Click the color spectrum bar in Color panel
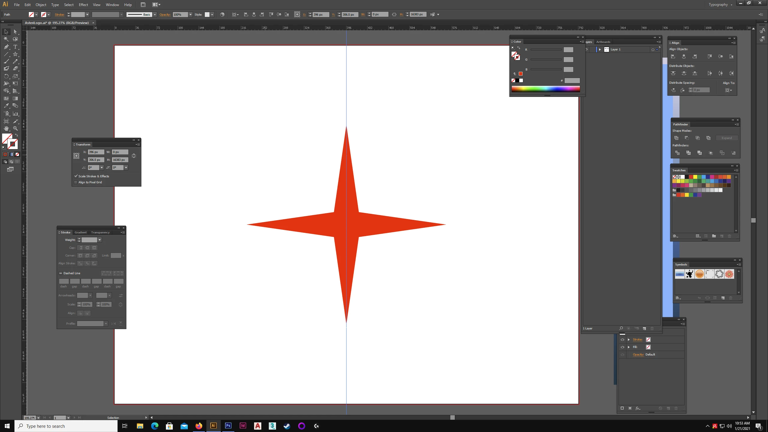768x432 pixels. [545, 89]
